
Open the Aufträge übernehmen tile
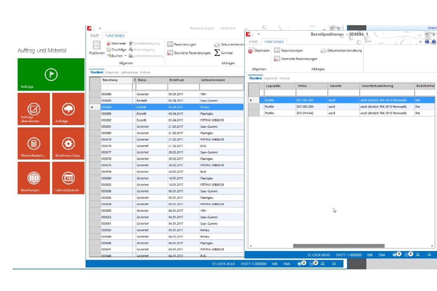[x=34, y=109]
